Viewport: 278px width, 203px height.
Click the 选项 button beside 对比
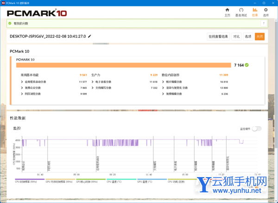(x=248, y=37)
